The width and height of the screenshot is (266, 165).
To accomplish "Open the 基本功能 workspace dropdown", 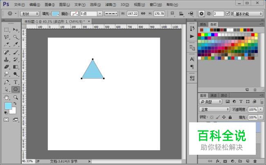I will [248, 14].
